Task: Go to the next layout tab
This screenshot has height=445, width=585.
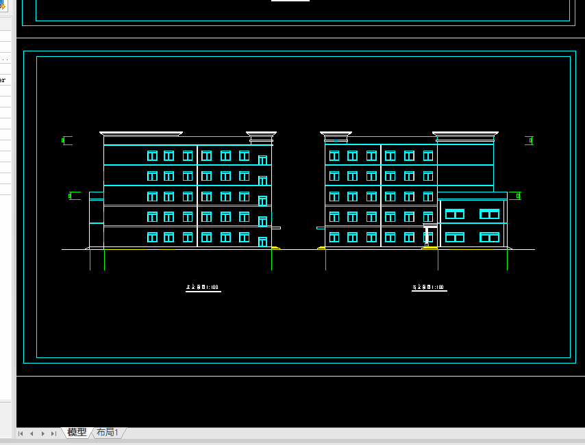Action: [x=43, y=433]
